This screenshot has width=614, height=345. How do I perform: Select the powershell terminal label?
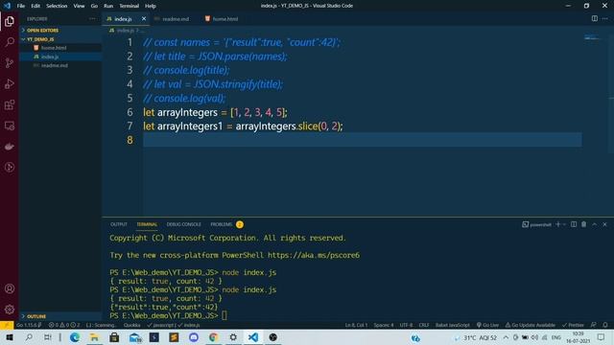click(x=536, y=224)
